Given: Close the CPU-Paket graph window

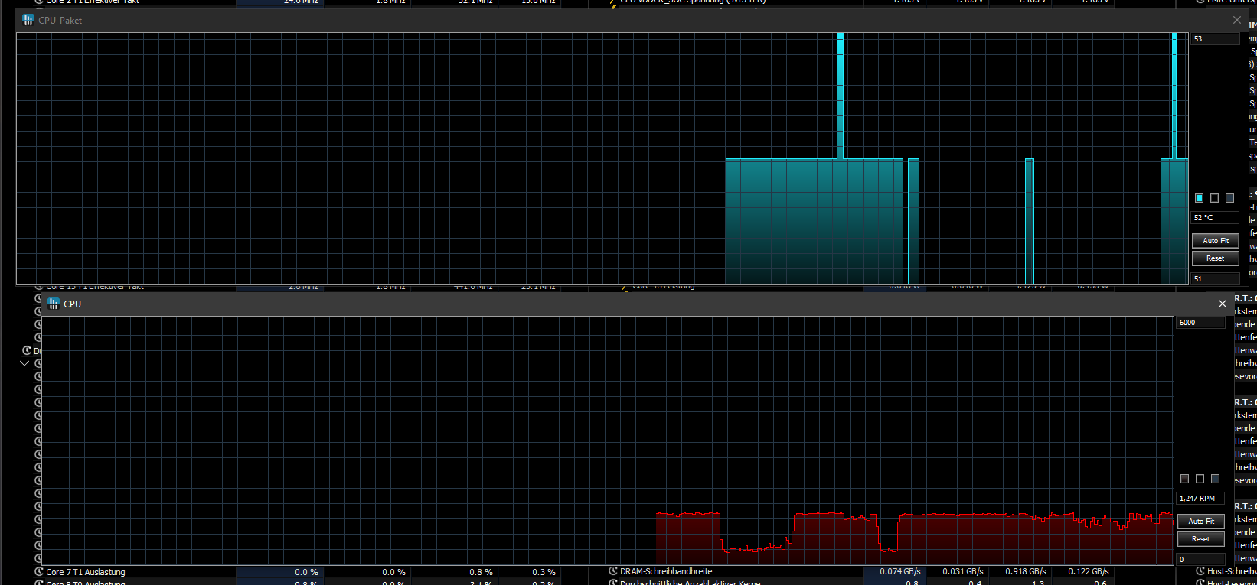Looking at the screenshot, I should click(x=1237, y=20).
